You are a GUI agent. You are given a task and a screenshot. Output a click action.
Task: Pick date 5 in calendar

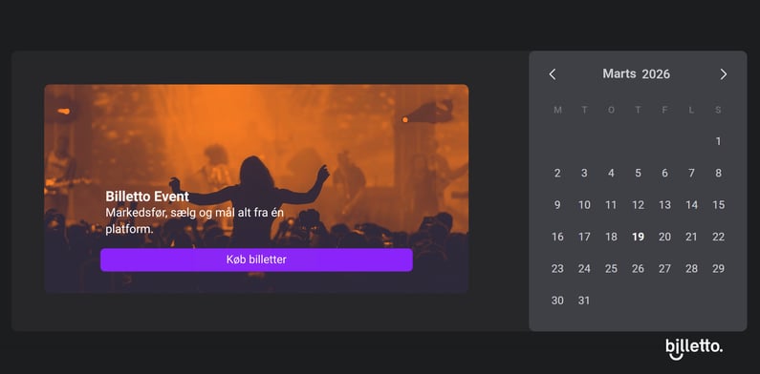(638, 174)
